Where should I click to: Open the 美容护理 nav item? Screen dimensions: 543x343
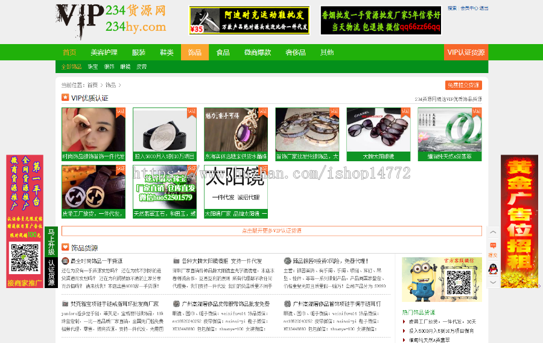(104, 53)
